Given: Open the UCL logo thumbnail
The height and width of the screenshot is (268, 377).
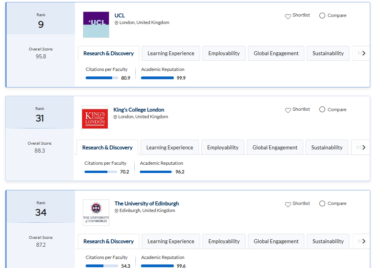Looking at the screenshot, I should pyautogui.click(x=96, y=24).
